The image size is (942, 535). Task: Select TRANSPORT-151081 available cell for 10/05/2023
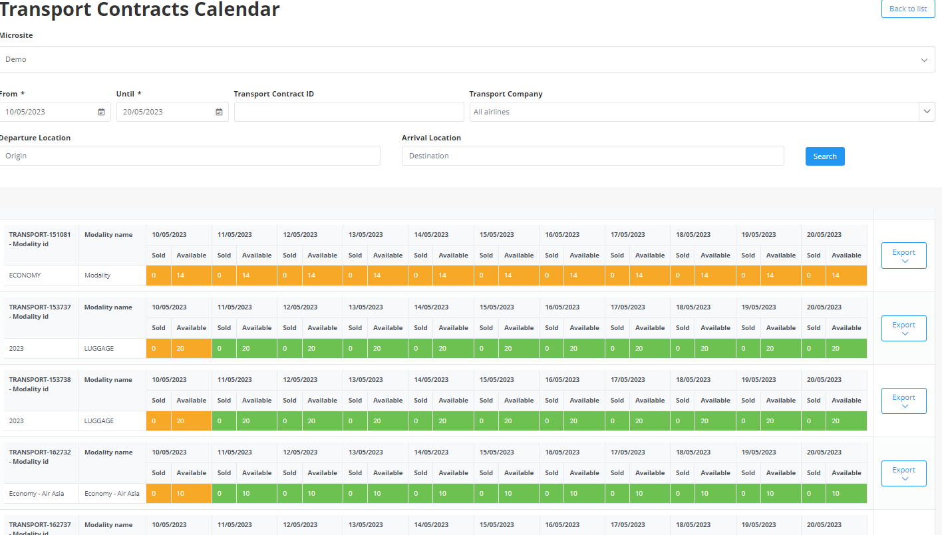[191, 275]
